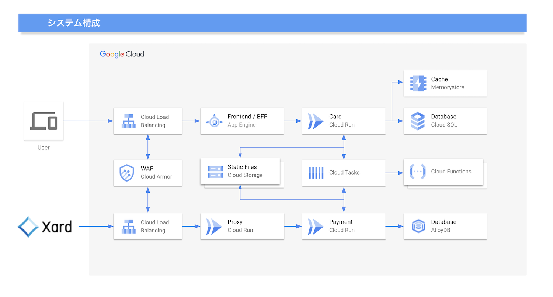
Task: Select the AlloyDB Database icon
Action: click(418, 226)
